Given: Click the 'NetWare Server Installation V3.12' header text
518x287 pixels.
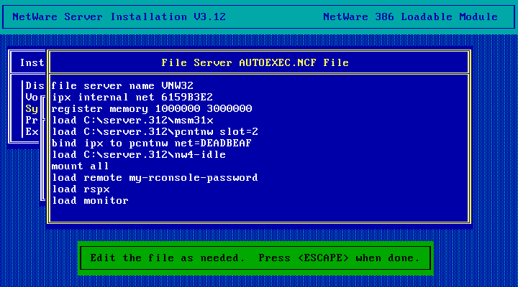Looking at the screenshot, I should coord(119,17).
